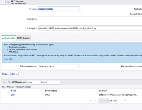Go to first page of HTTP Methods

point(91,101)
